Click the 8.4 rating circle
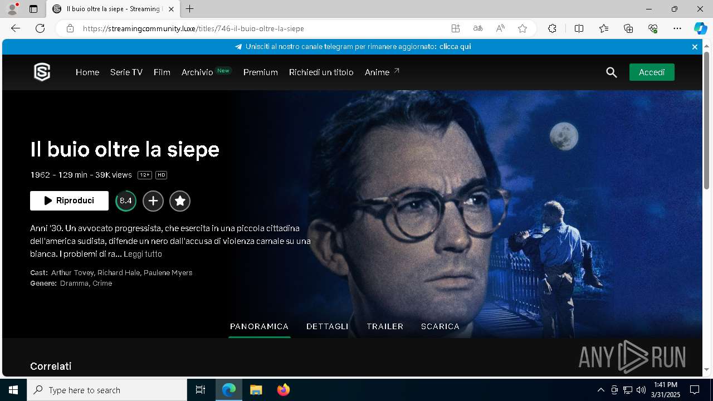The image size is (713, 401). (126, 201)
